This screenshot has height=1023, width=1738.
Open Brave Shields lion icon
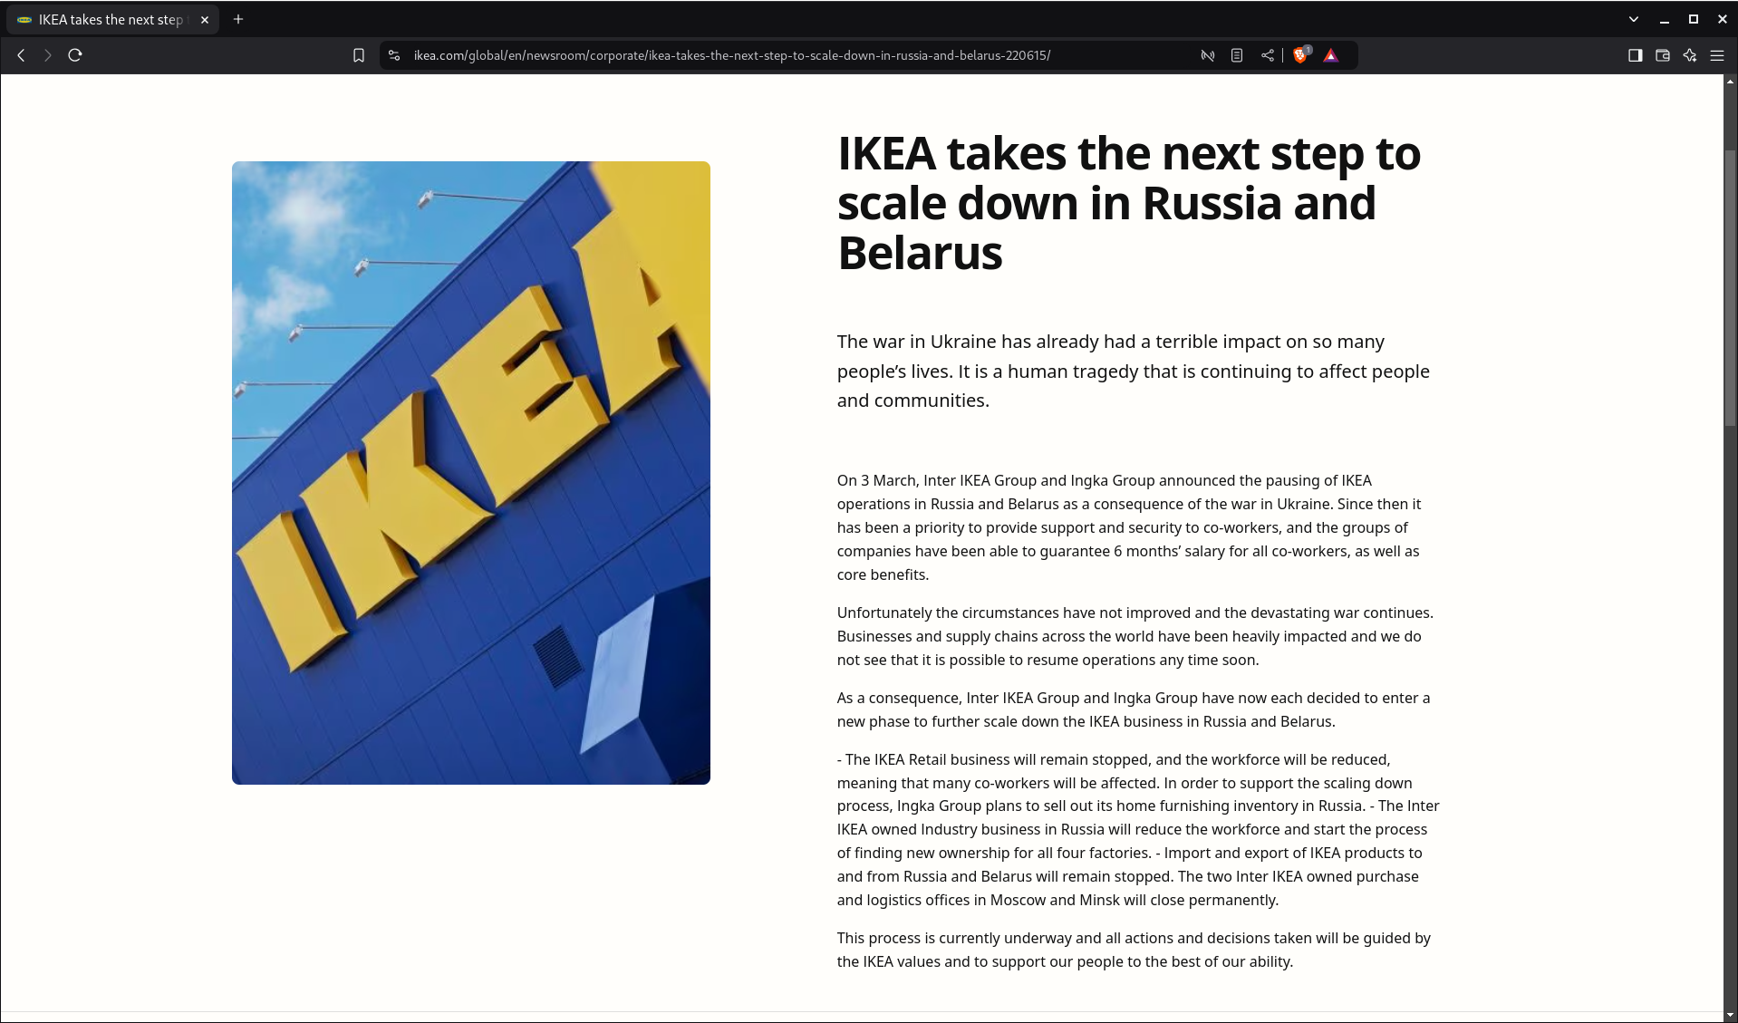point(1301,55)
